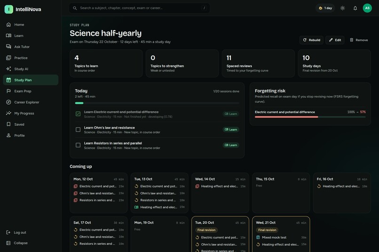The image size is (379, 252).
Task: Rebuild the study plan
Action: coord(312,40)
